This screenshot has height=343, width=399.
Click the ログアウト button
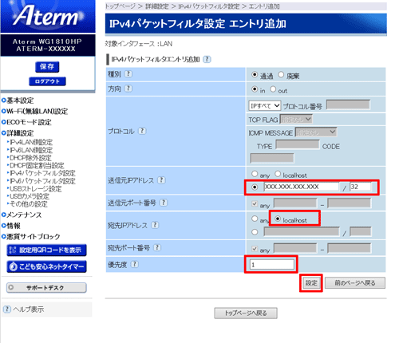[47, 81]
